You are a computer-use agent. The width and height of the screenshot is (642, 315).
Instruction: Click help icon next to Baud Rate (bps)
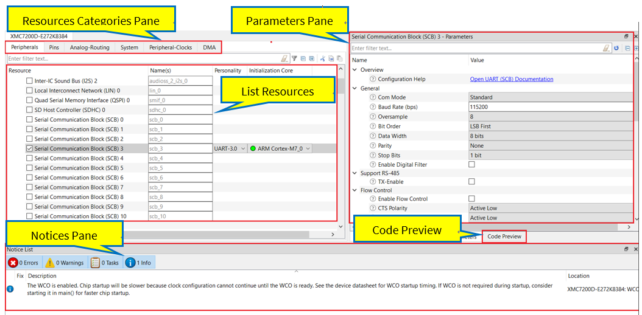(x=373, y=107)
